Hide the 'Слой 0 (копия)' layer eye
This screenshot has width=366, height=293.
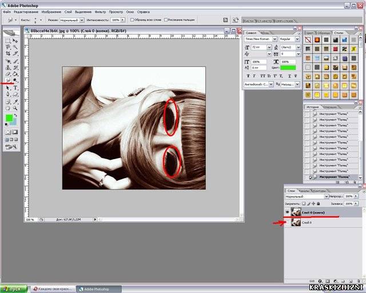[x=287, y=212]
